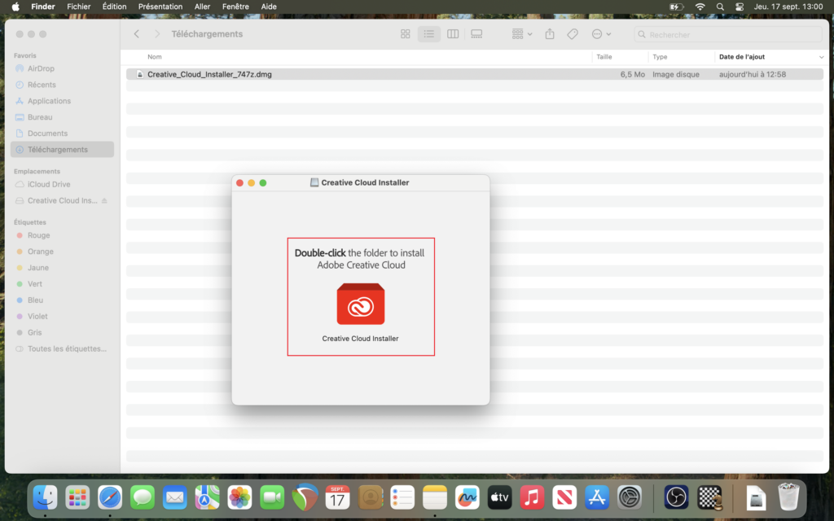Open Notes from the Dock
Viewport: 834px width, 521px height.
tap(435, 497)
